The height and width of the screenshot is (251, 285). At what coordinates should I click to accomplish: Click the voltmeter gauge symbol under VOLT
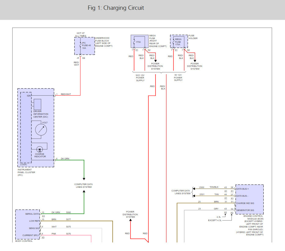coord(41,129)
